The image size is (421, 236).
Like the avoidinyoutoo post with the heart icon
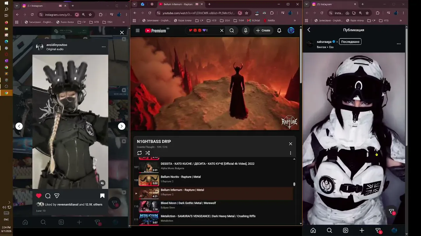pyautogui.click(x=39, y=196)
